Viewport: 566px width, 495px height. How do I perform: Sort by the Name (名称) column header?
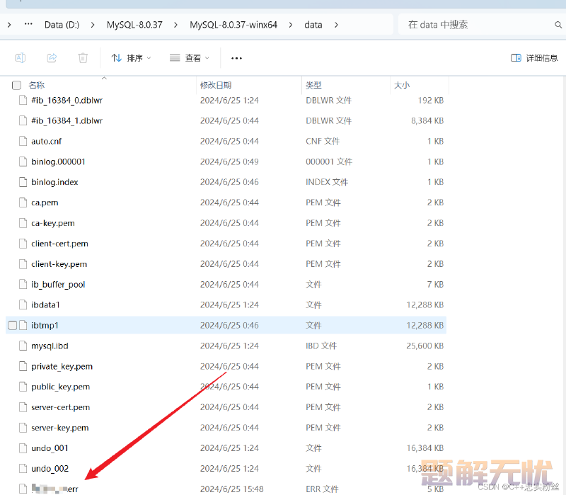(36, 85)
